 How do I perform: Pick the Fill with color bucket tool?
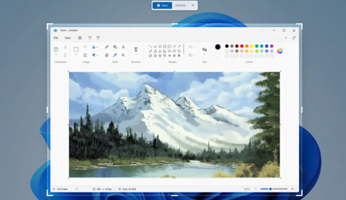click(x=115, y=47)
